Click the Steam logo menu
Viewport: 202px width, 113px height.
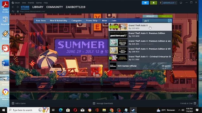point(16,3)
